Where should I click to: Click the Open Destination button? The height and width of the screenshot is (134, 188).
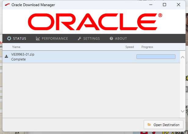pyautogui.click(x=164, y=125)
